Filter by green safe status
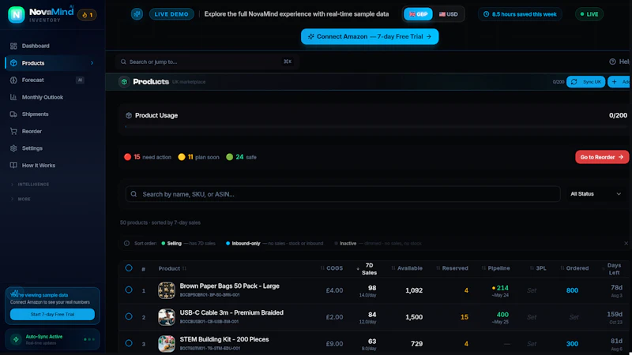 pos(241,157)
